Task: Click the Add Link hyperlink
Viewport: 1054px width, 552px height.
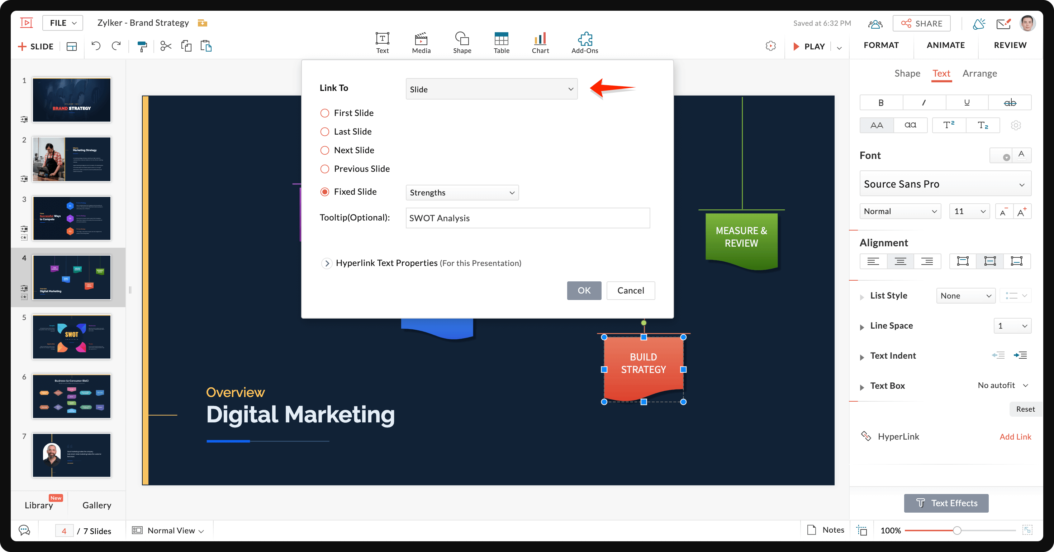Action: tap(1015, 437)
